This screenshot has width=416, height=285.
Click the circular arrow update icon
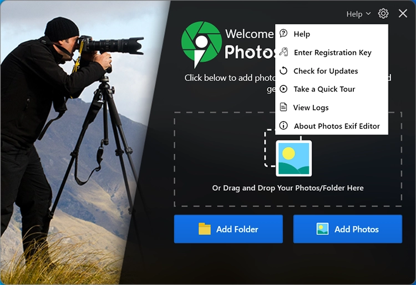[x=283, y=70]
